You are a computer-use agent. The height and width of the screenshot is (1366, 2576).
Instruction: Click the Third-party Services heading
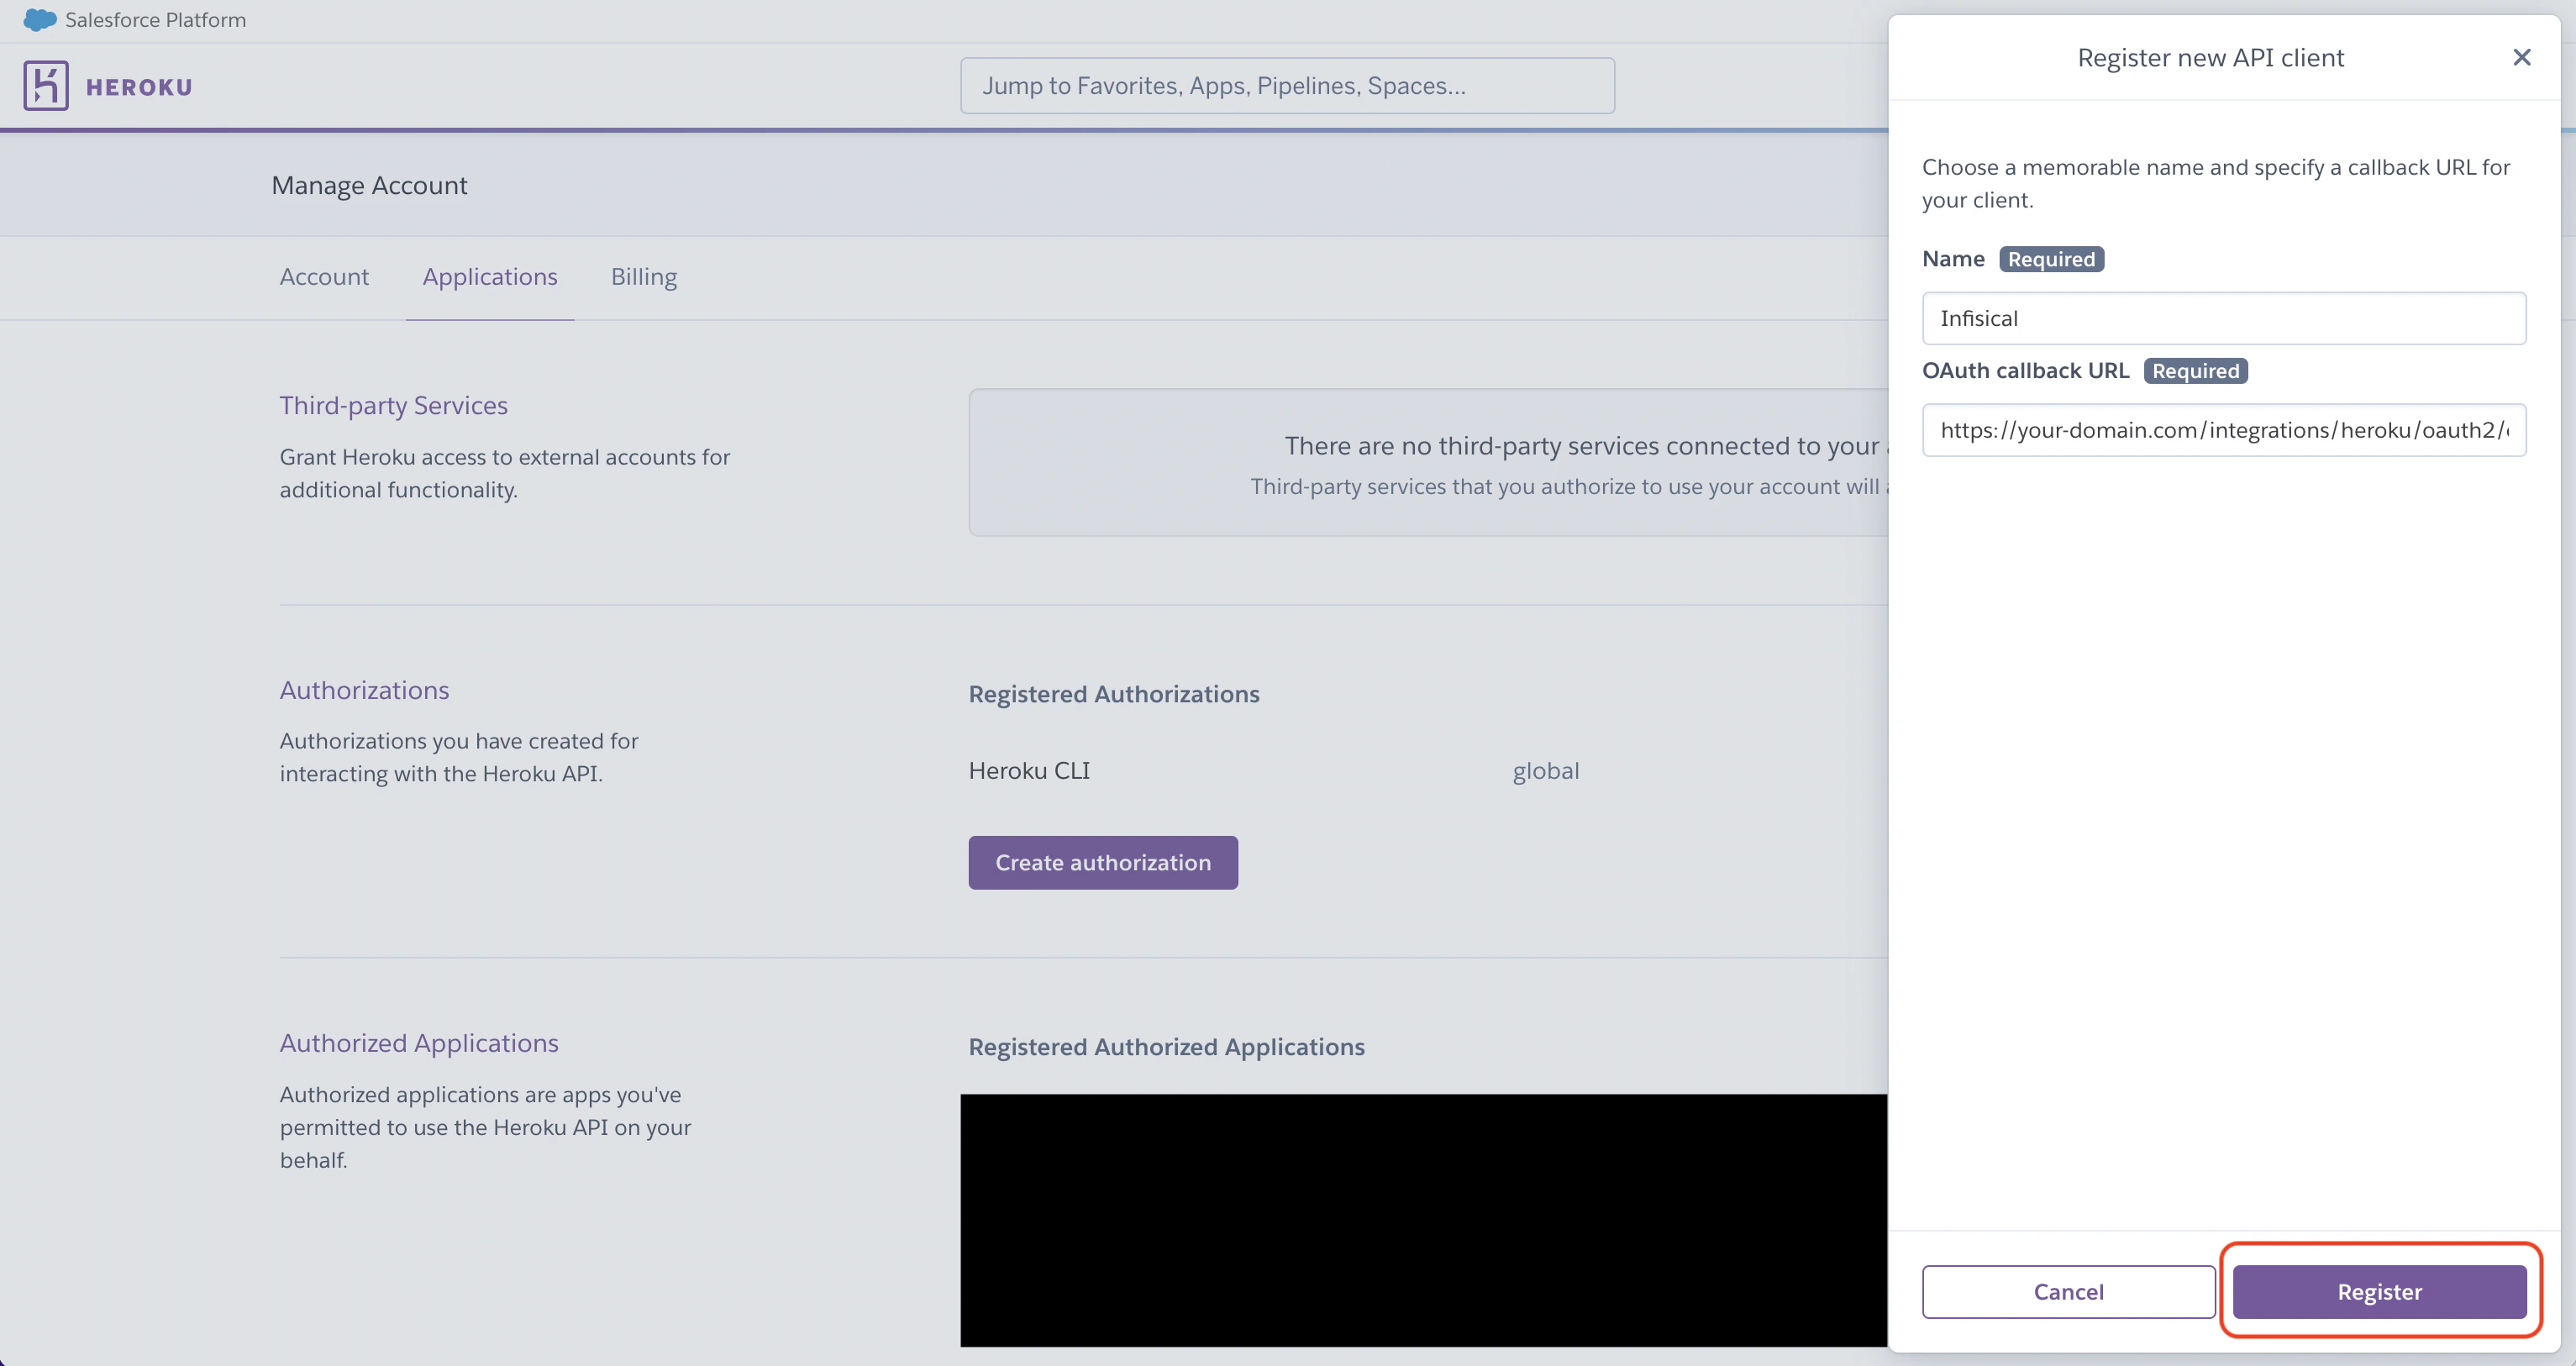pos(394,405)
